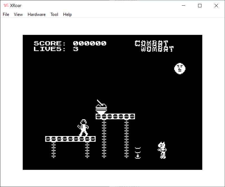Click the lower left skull-tile platform
The width and height of the screenshot is (225, 187).
(70, 139)
